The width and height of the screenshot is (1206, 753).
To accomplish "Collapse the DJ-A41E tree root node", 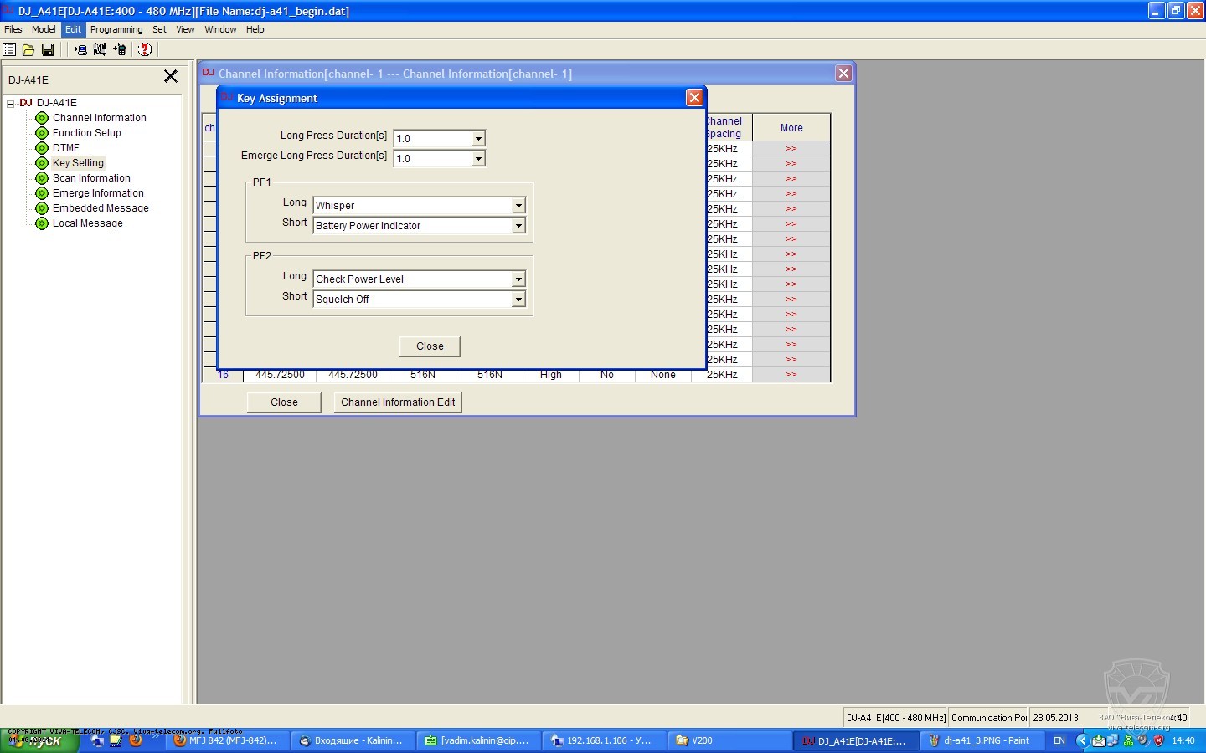I will coord(11,104).
